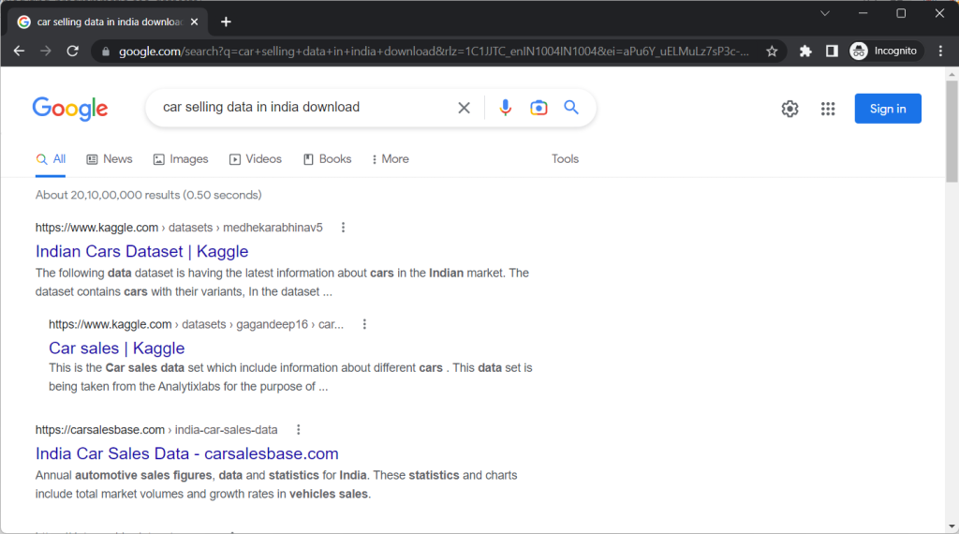Image resolution: width=959 pixels, height=534 pixels.
Task: Go back using the browser back arrow
Action: [x=19, y=51]
